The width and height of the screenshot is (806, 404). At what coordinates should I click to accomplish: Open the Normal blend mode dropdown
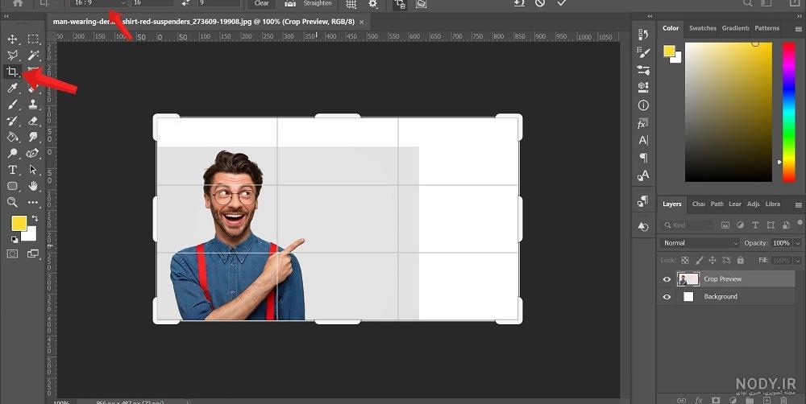(700, 243)
